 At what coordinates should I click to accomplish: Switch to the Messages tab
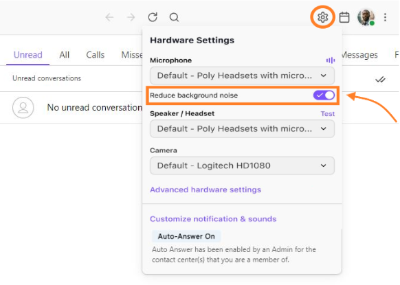(x=359, y=55)
